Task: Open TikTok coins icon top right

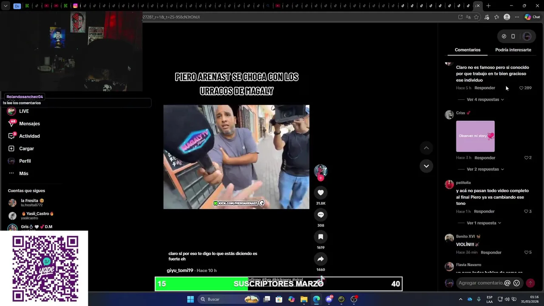Action: 504,37
